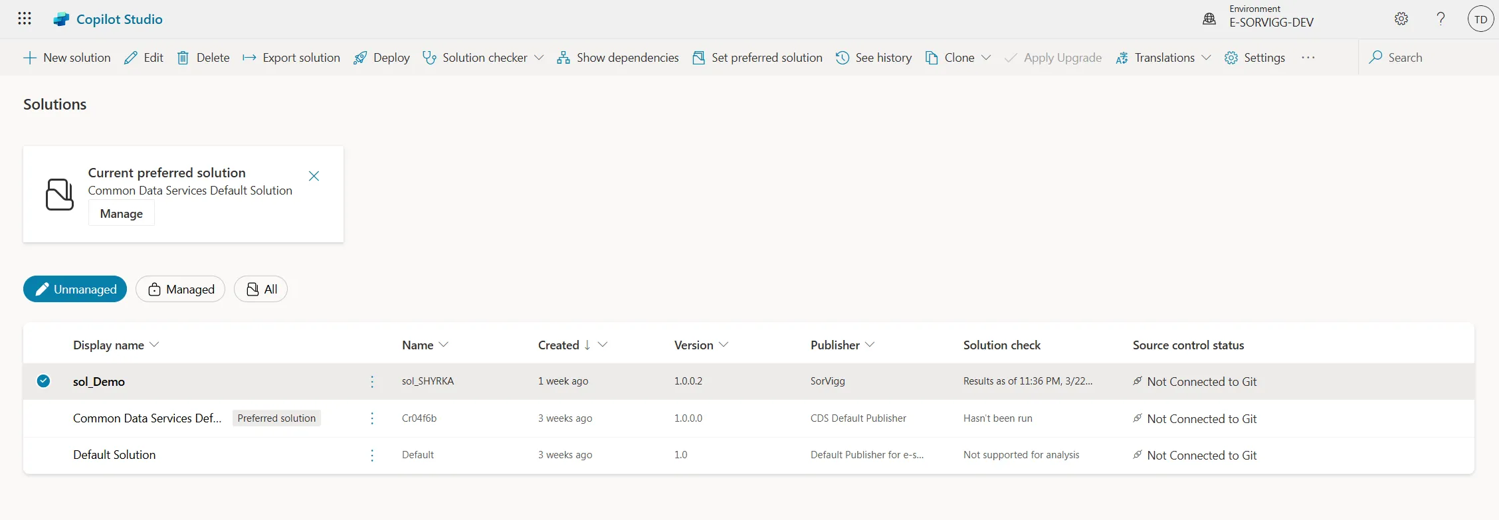This screenshot has height=520, width=1499.
Task: Open the more commands ellipsis
Action: coord(1308,58)
